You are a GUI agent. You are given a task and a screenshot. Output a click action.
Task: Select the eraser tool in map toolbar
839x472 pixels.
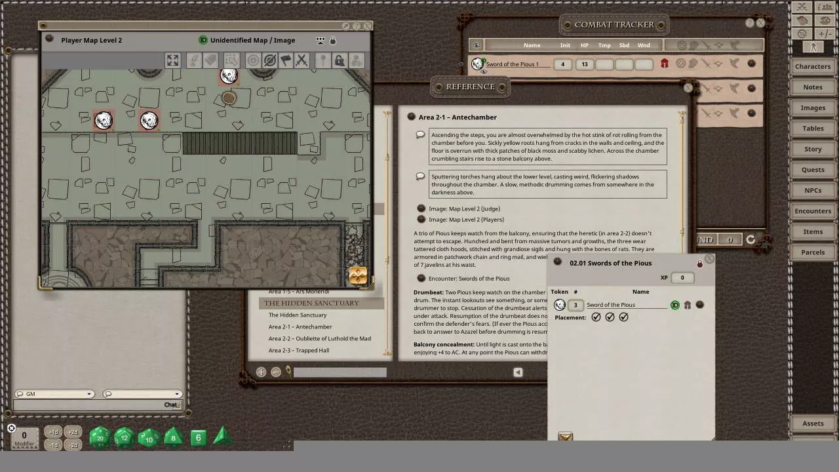(x=210, y=60)
